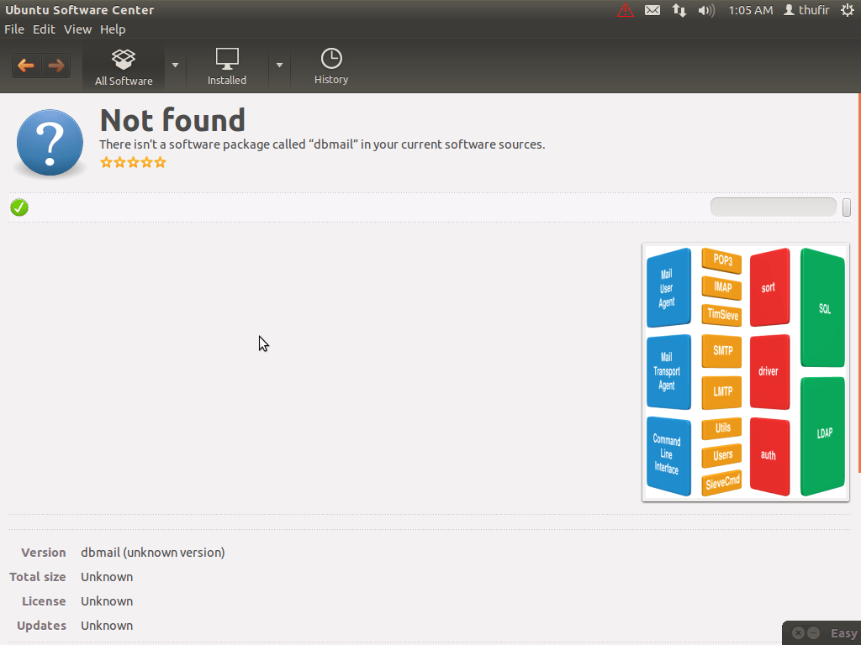This screenshot has height=645, width=861.
Task: Open the mail envelope indicator
Action: pos(652,10)
